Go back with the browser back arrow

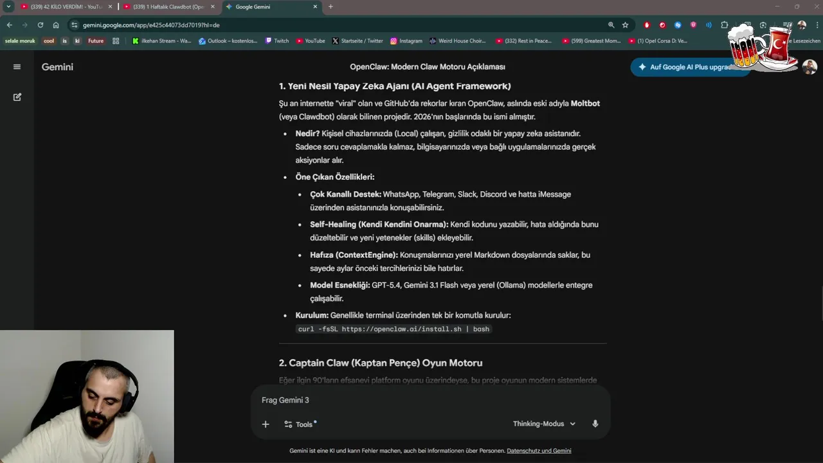(9, 25)
